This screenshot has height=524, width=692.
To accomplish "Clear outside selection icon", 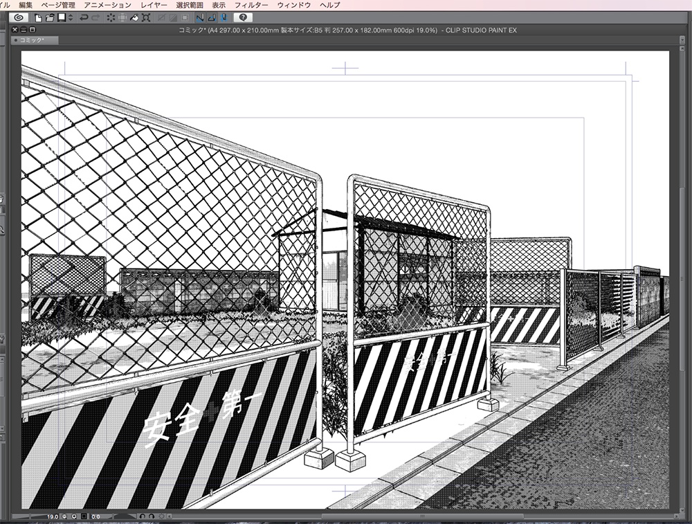I will [122, 18].
